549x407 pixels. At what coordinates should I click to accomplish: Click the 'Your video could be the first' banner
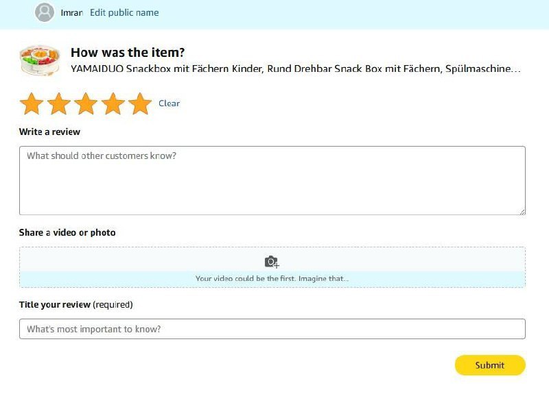(272, 279)
